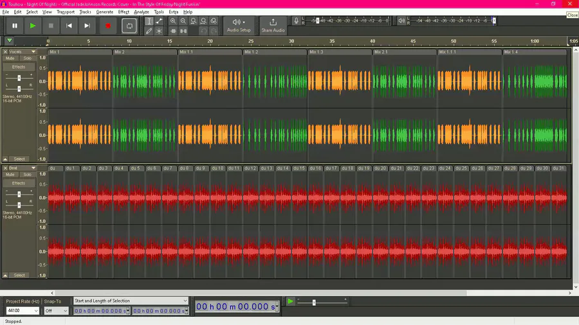Viewport: 579px width, 325px height.
Task: Adjust the Vocals track gain slider
Action: [x=19, y=78]
